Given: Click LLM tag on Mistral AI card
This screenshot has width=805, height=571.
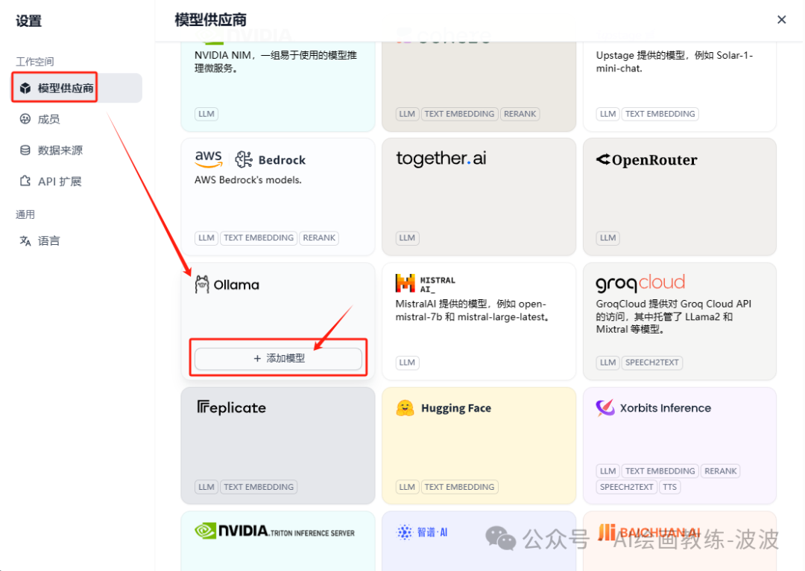Looking at the screenshot, I should click(x=407, y=363).
